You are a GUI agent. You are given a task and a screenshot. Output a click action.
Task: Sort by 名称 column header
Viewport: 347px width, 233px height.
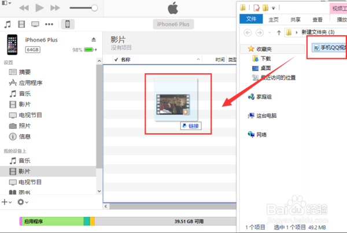click(125, 59)
